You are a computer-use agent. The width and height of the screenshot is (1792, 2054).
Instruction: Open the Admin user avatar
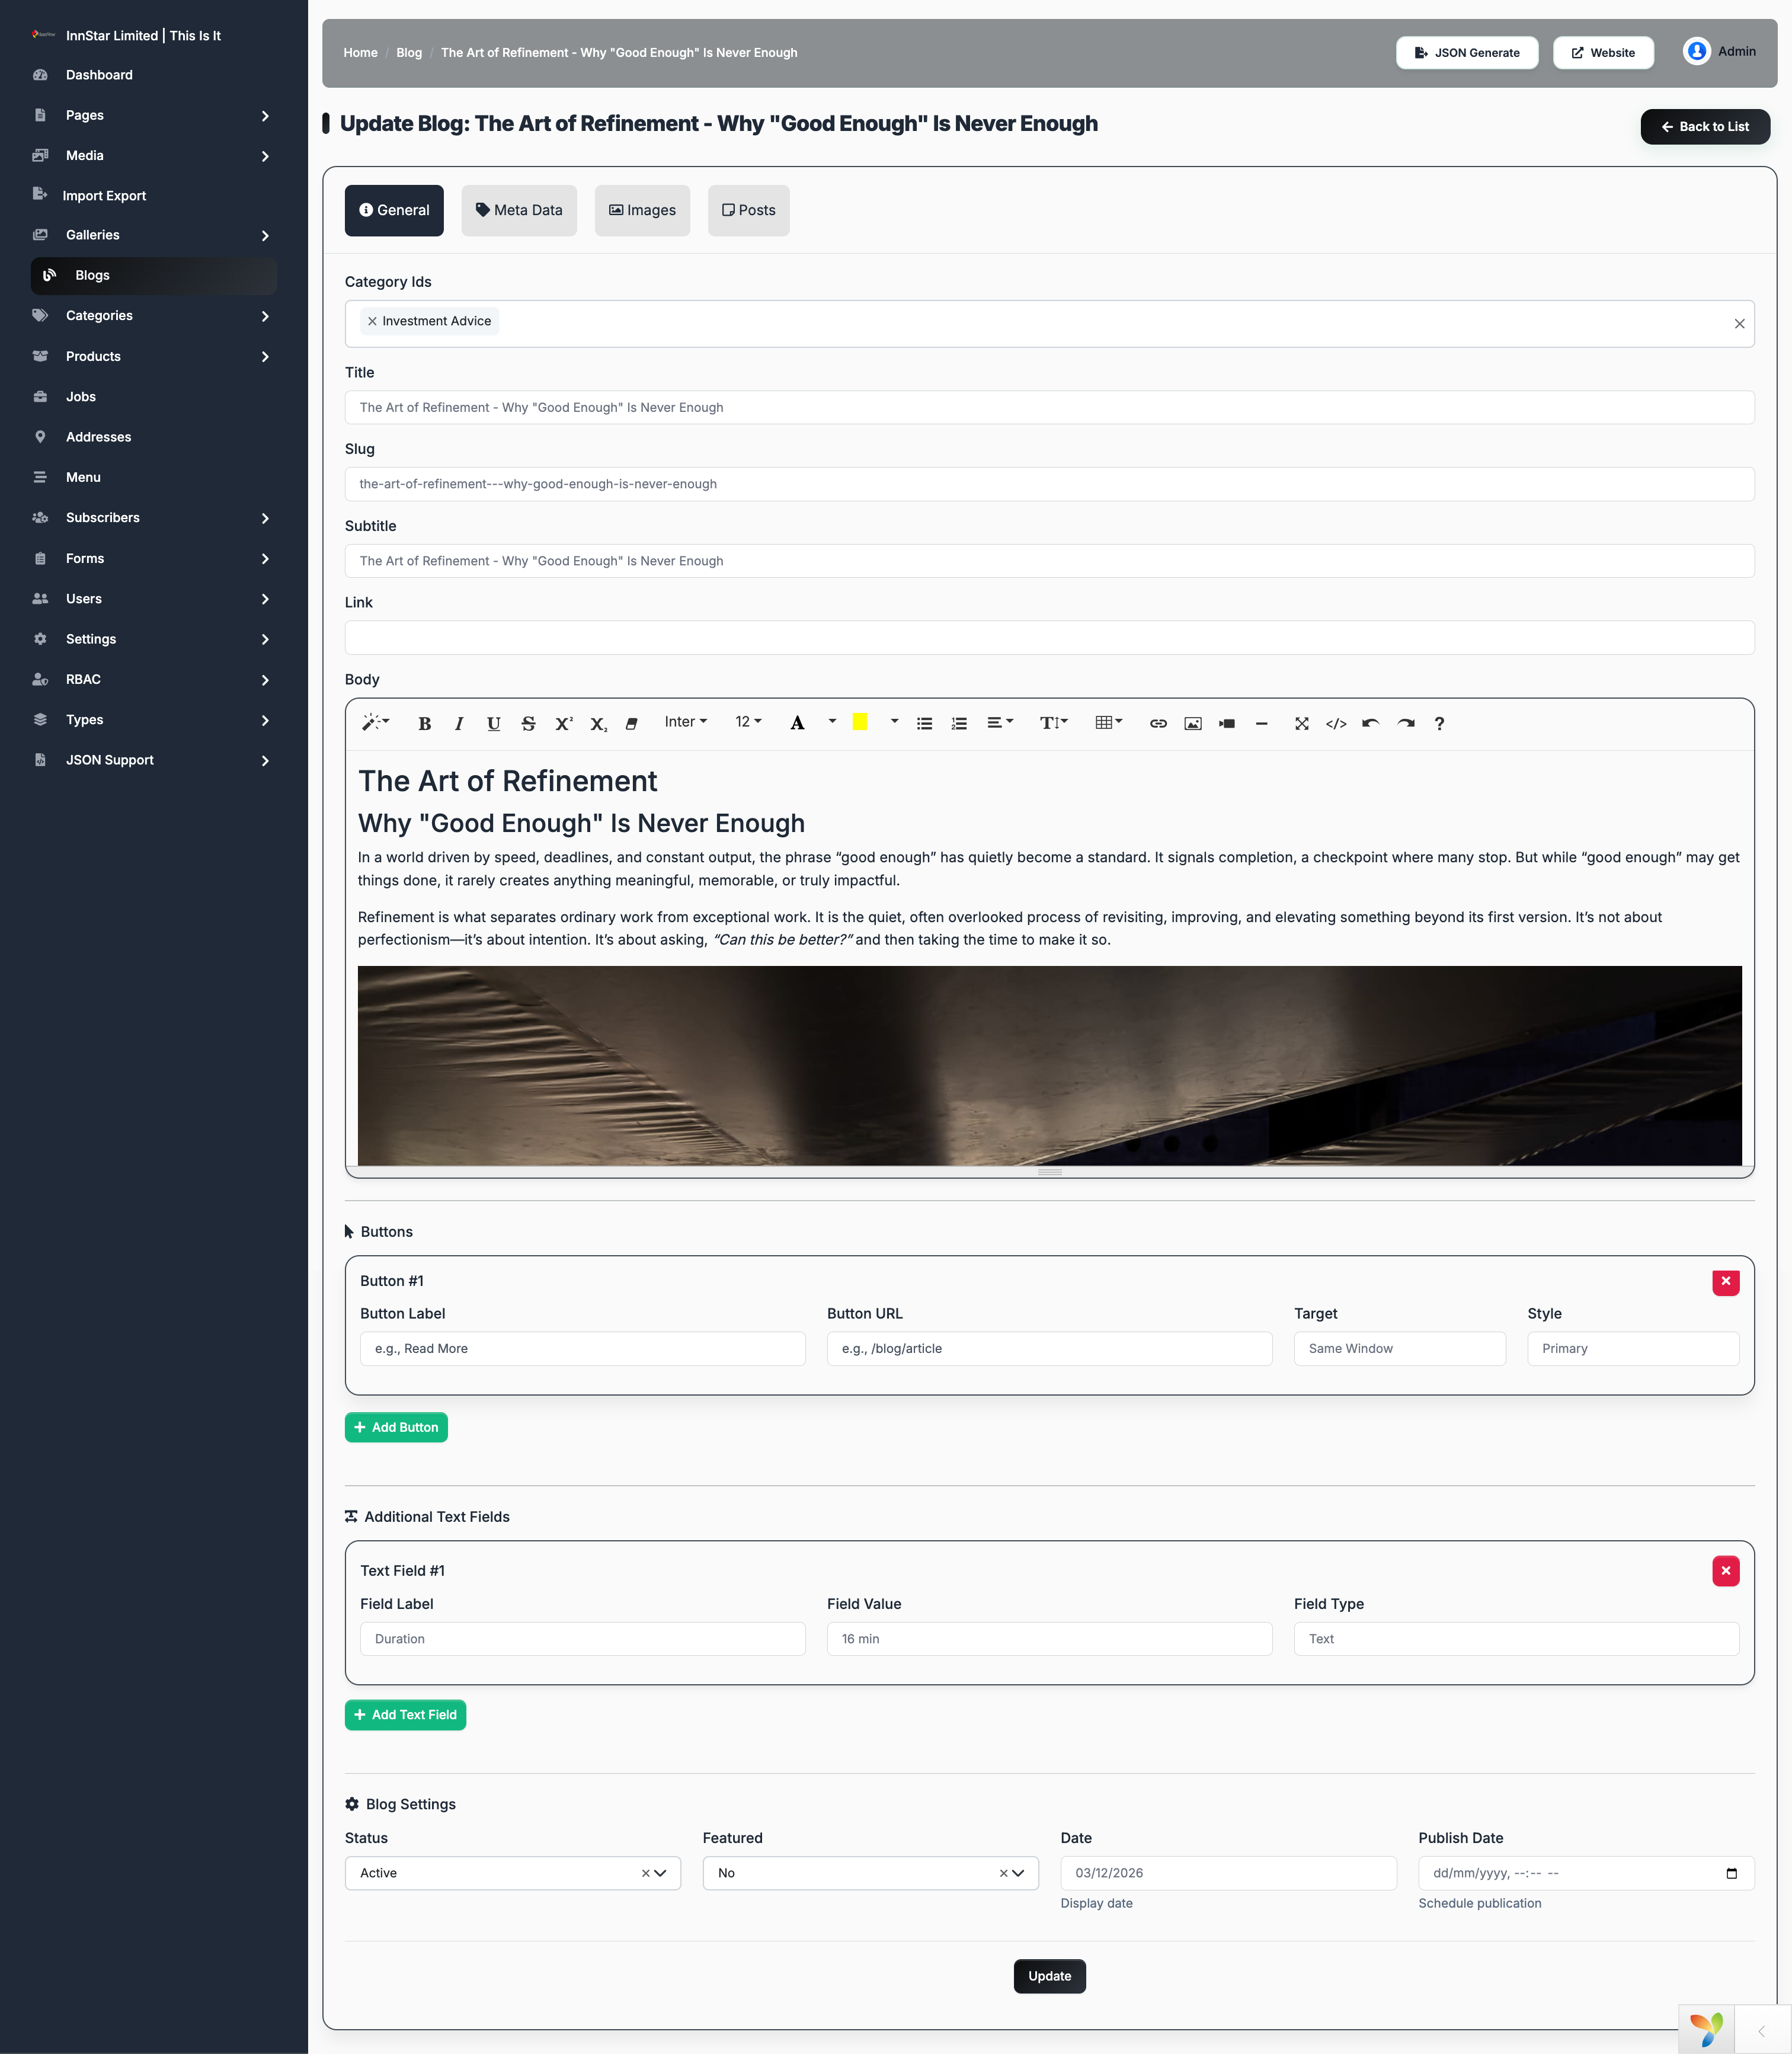pos(1697,51)
